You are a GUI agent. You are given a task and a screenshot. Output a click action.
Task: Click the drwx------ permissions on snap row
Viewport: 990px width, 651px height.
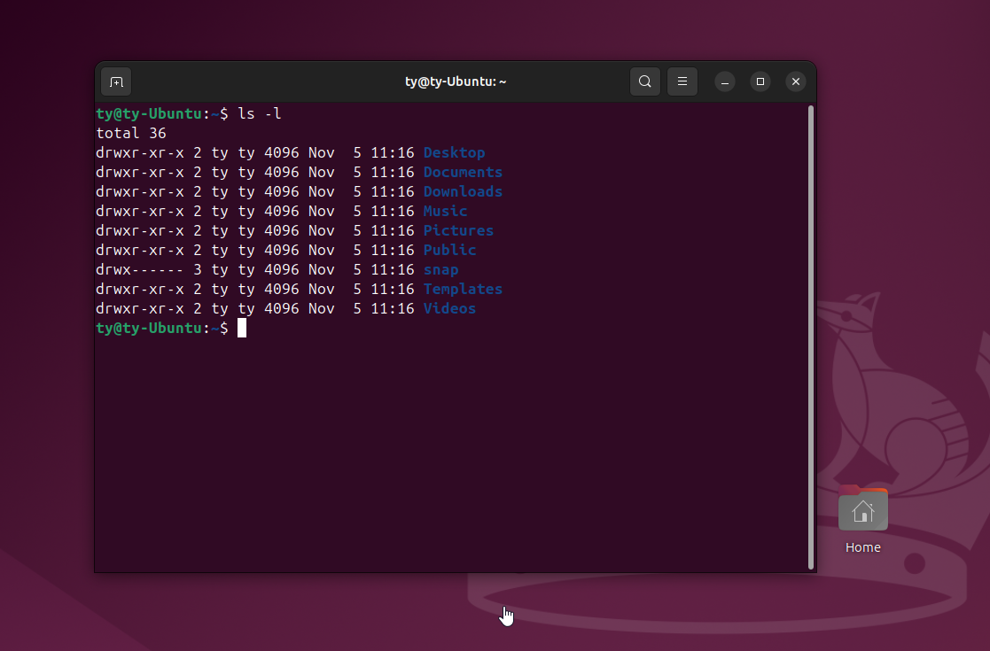[139, 270]
